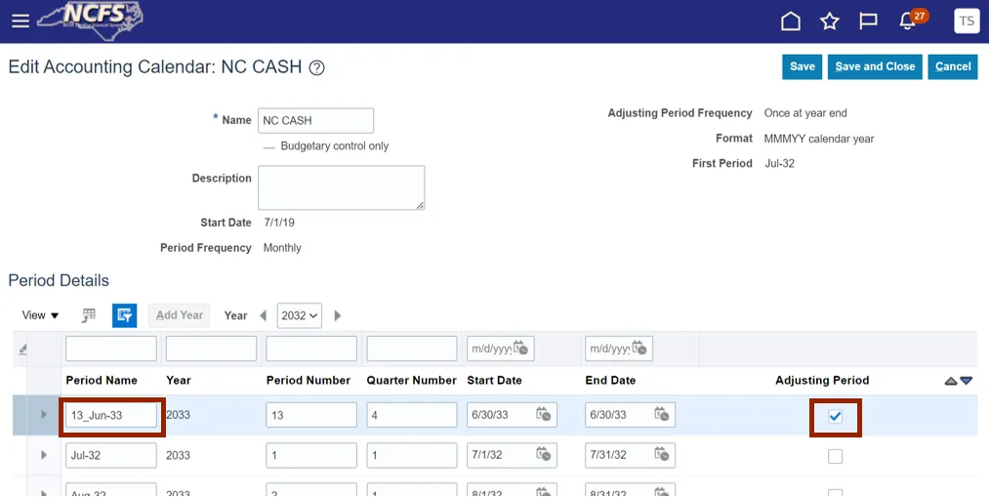Expand the 13_Jun-33 row details
This screenshot has width=989, height=497.
click(44, 414)
